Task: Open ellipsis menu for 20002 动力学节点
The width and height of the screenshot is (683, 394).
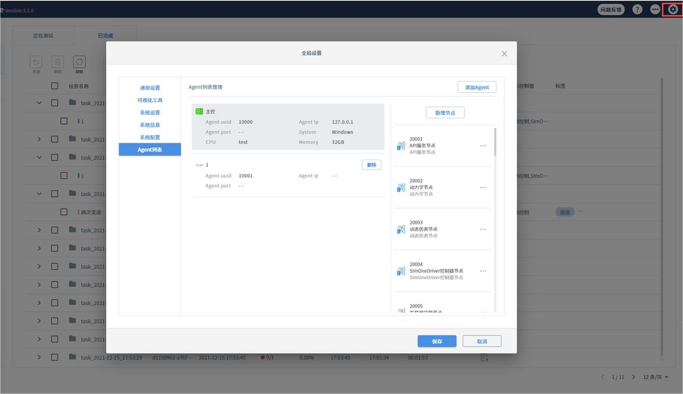Action: tap(483, 187)
